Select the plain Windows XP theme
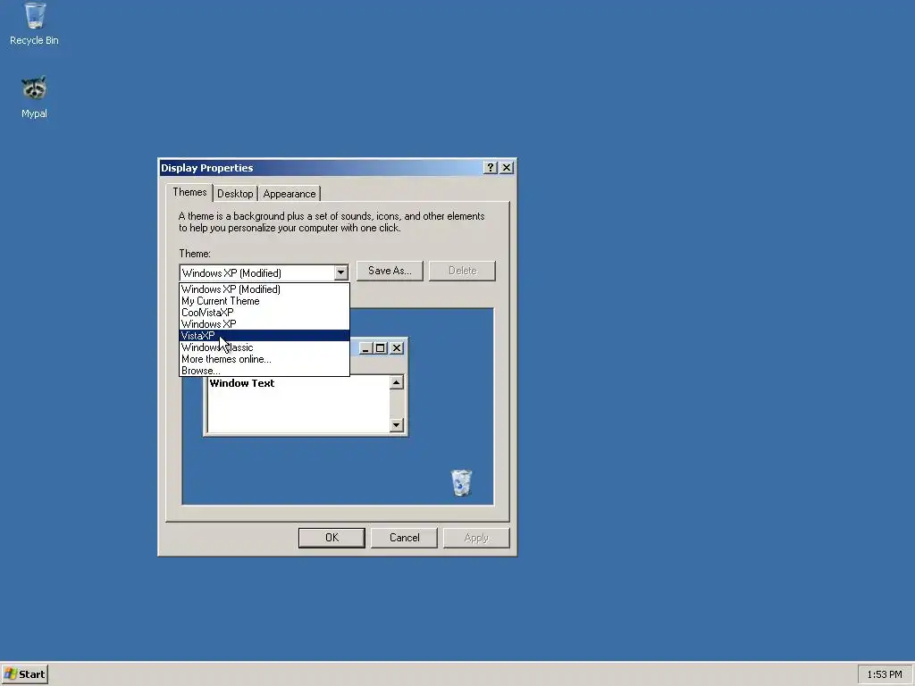Viewport: 915px width, 686px height. pyautogui.click(x=264, y=324)
